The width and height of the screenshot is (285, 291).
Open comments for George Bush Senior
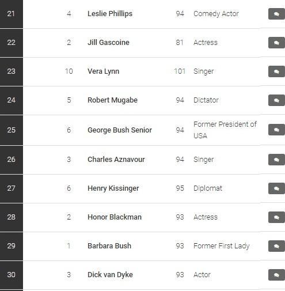(x=276, y=130)
